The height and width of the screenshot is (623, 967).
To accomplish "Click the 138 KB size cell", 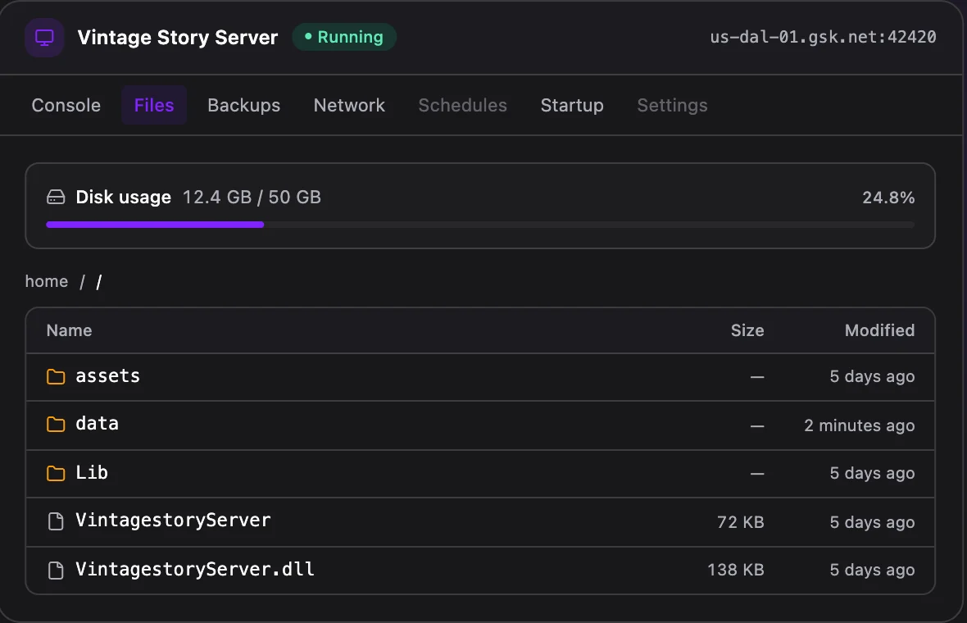I will 735,570.
